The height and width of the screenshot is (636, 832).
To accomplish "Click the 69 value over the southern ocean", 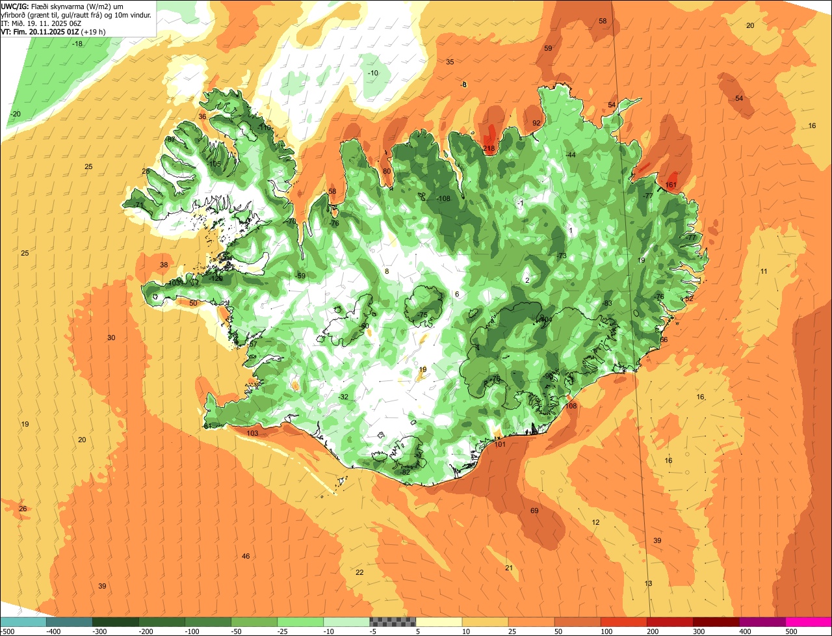I will click(x=534, y=511).
